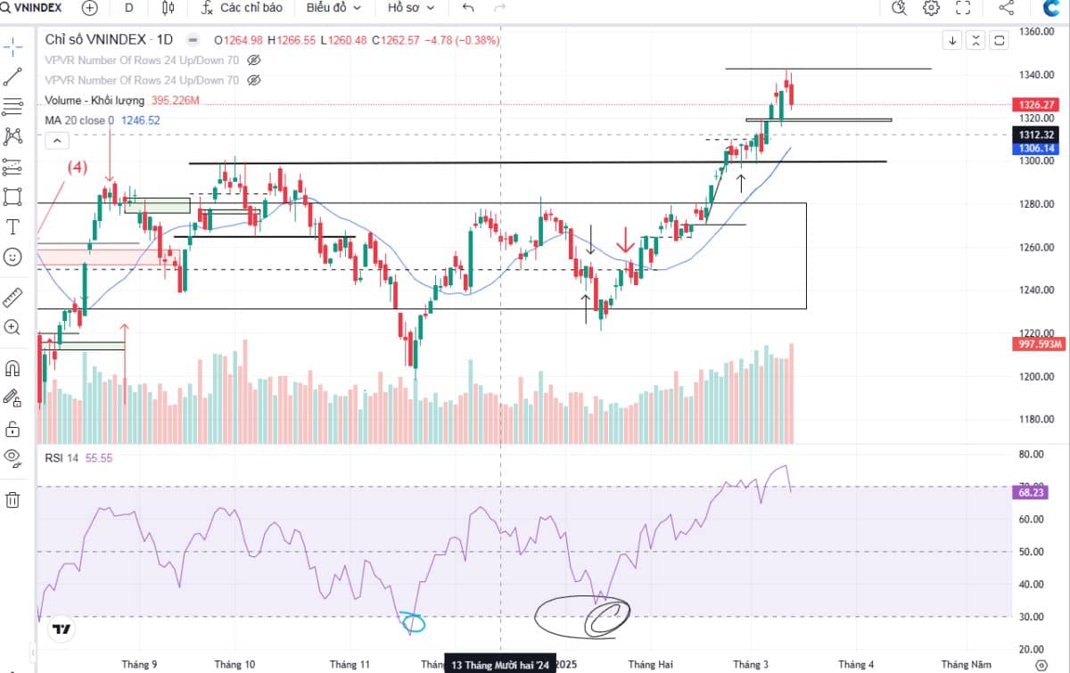Open the Fibonacci retracement tools

(x=12, y=107)
